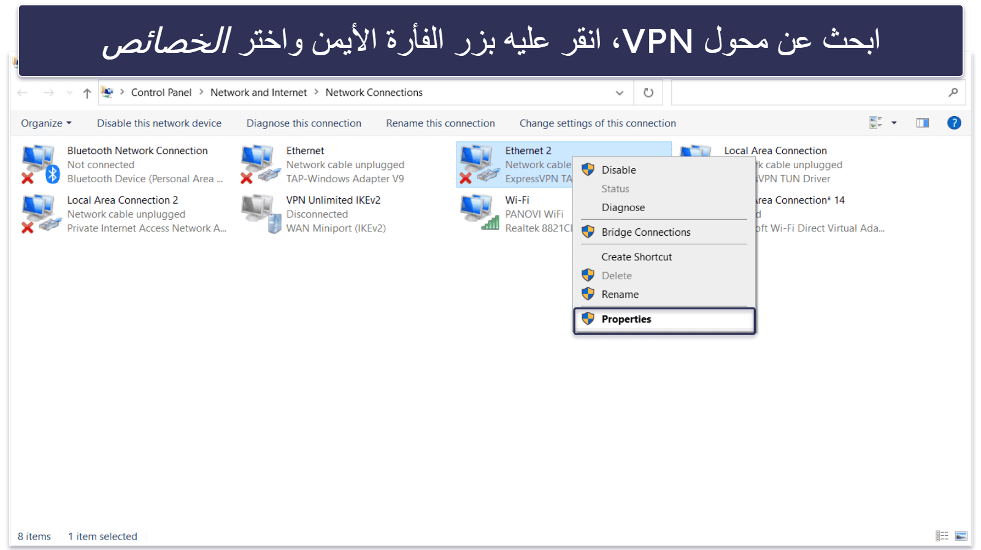The width and height of the screenshot is (981, 550).
Task: Click the Change your view icon
Action: click(x=875, y=123)
